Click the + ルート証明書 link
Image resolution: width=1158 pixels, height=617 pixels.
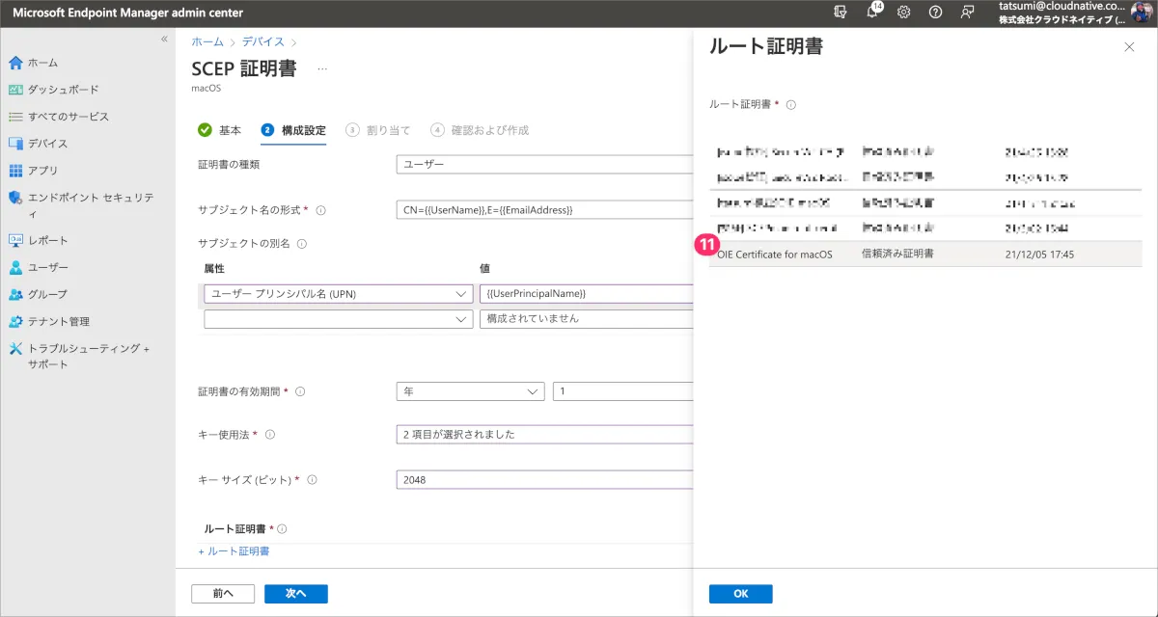(234, 551)
